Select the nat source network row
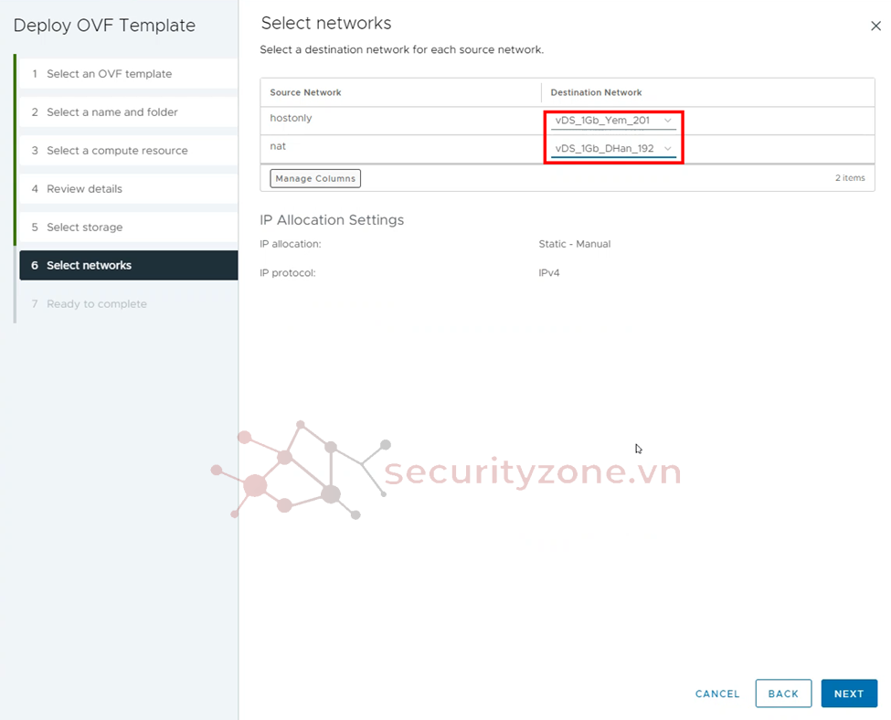Viewport: 891px width, 720px height. [x=278, y=146]
